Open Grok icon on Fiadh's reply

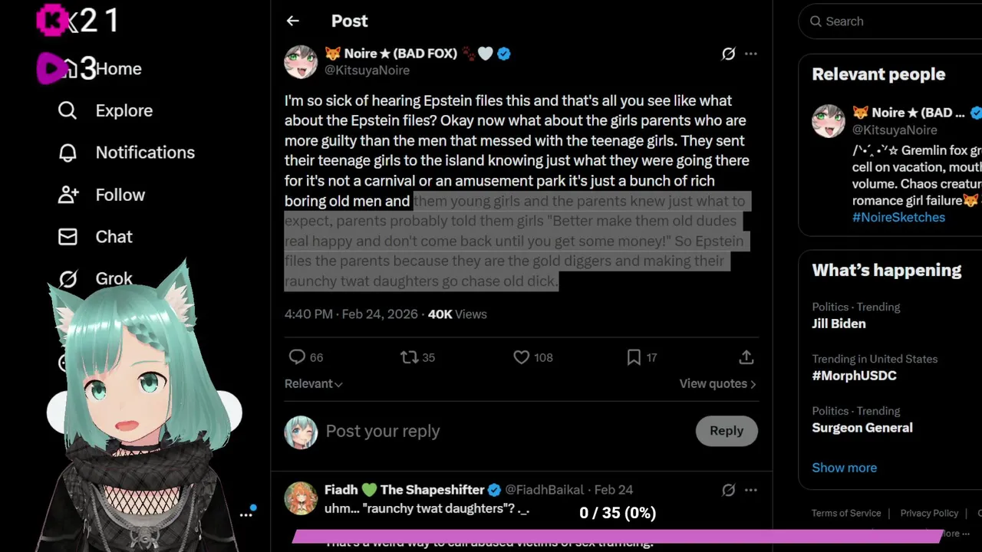tap(728, 490)
